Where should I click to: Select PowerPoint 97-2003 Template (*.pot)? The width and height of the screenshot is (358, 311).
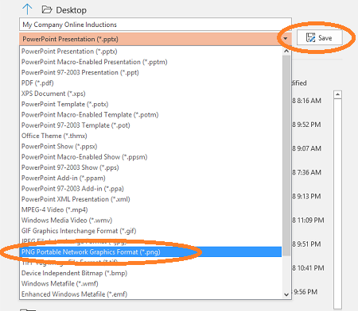point(151,125)
